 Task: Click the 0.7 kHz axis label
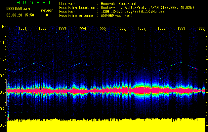point(3,109)
